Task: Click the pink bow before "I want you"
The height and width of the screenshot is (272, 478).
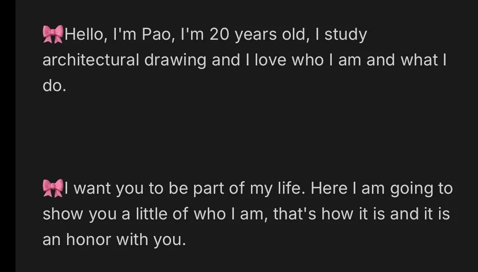Action: pos(53,188)
